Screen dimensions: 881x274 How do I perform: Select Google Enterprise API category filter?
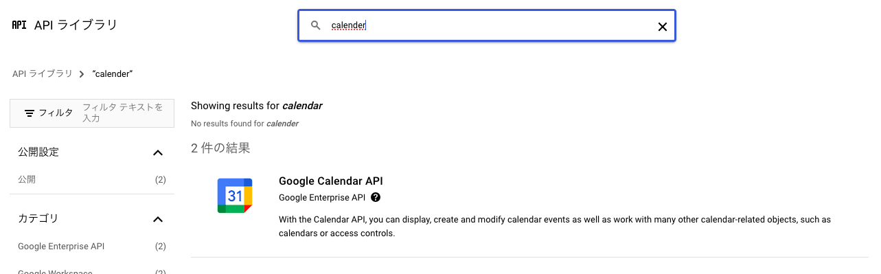point(92,246)
